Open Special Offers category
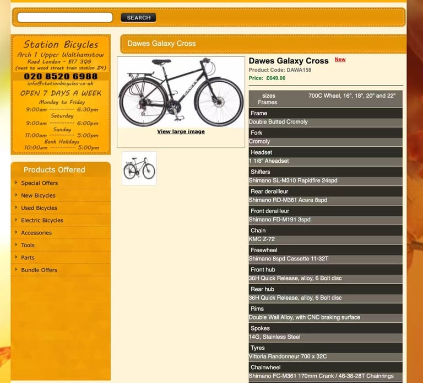 [40, 183]
